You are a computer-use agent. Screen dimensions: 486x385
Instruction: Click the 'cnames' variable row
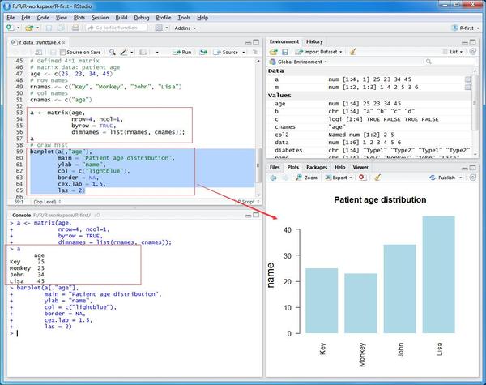click(x=369, y=127)
